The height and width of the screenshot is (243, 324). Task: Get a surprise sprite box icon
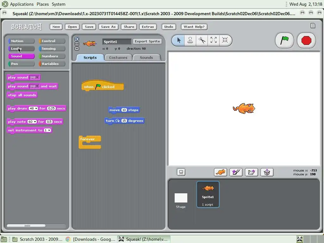click(267, 172)
